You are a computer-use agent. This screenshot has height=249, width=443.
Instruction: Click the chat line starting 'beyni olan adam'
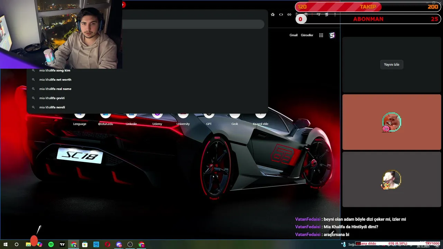pyautogui.click(x=351, y=219)
